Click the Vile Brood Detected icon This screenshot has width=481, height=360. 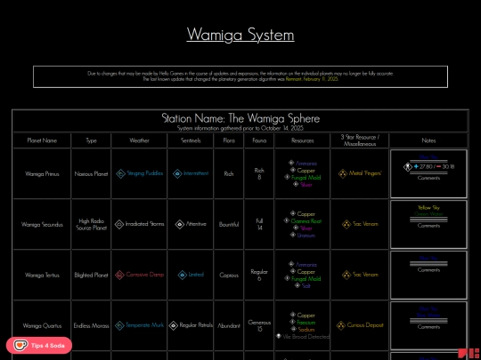tap(278, 336)
